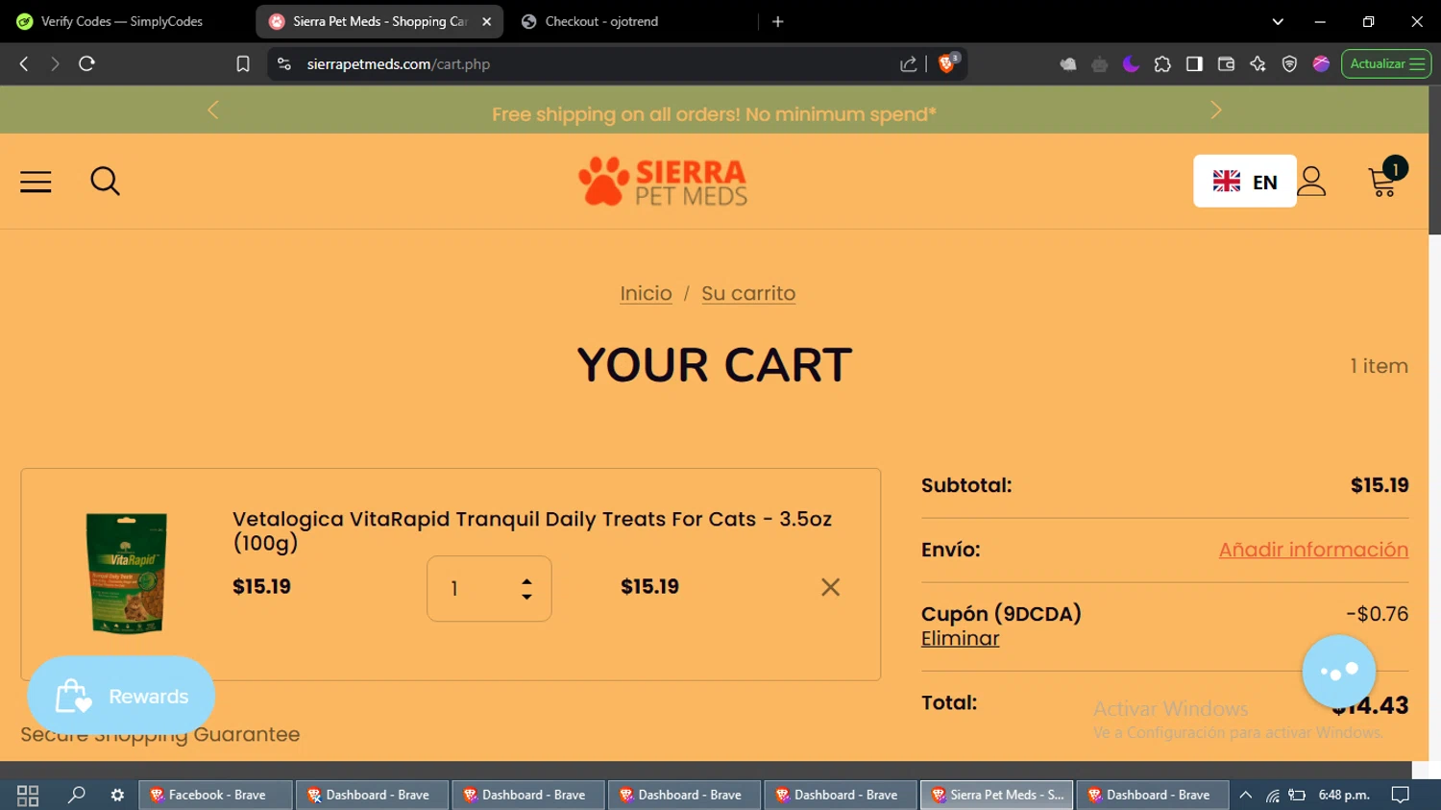Click the VitaRapid product thumbnail
Screen dimensions: 1441x810
coord(126,574)
